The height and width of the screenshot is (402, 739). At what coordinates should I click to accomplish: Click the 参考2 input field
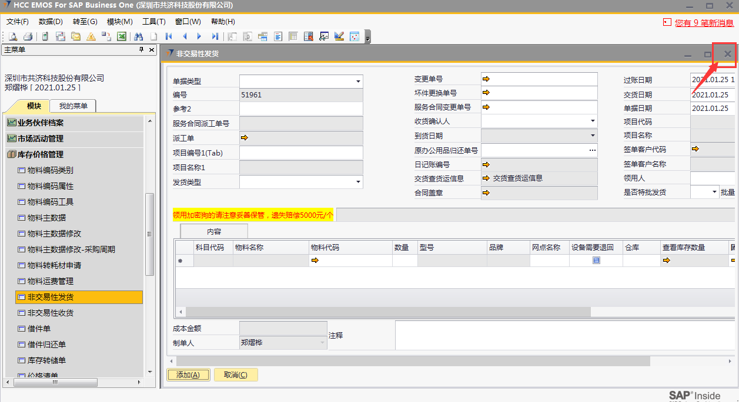(x=300, y=109)
